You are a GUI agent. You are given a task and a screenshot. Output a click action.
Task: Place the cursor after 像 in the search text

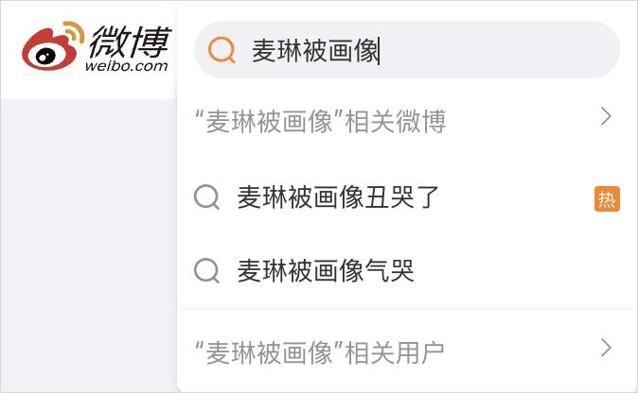(379, 50)
